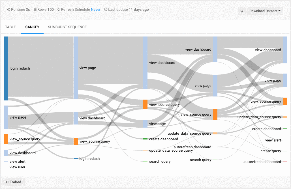Open the Download Dataset dropdown
This screenshot has width=291, height=189.
tap(265, 11)
